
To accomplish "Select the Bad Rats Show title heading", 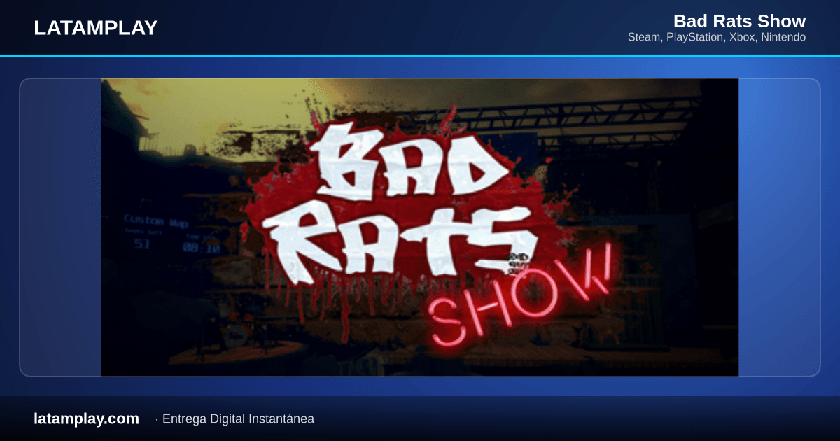I will click(739, 21).
